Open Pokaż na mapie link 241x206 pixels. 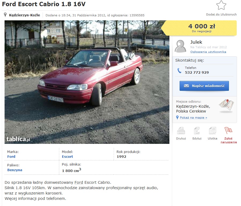click(x=193, y=118)
